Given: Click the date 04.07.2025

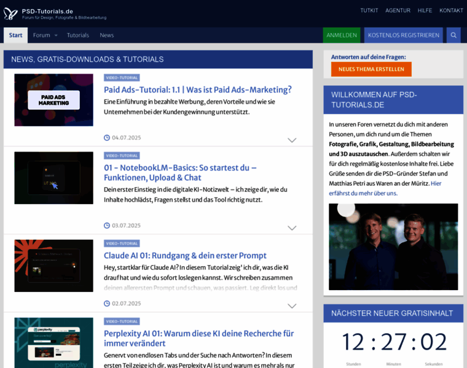Looking at the screenshot, I should 127,137.
